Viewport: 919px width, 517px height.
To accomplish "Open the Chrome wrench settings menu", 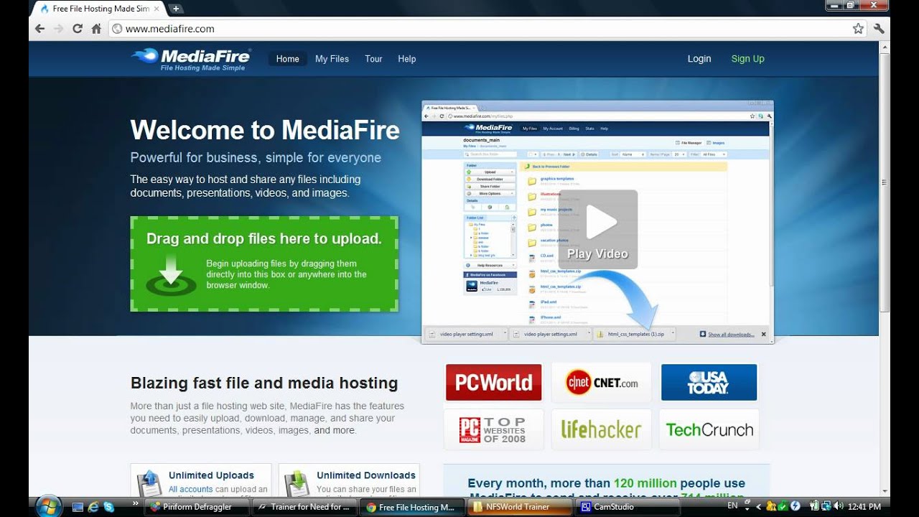I will coord(879,29).
